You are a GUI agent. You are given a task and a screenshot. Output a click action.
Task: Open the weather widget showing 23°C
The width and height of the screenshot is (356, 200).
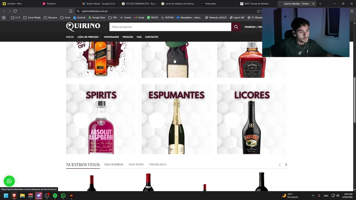[x=290, y=196]
